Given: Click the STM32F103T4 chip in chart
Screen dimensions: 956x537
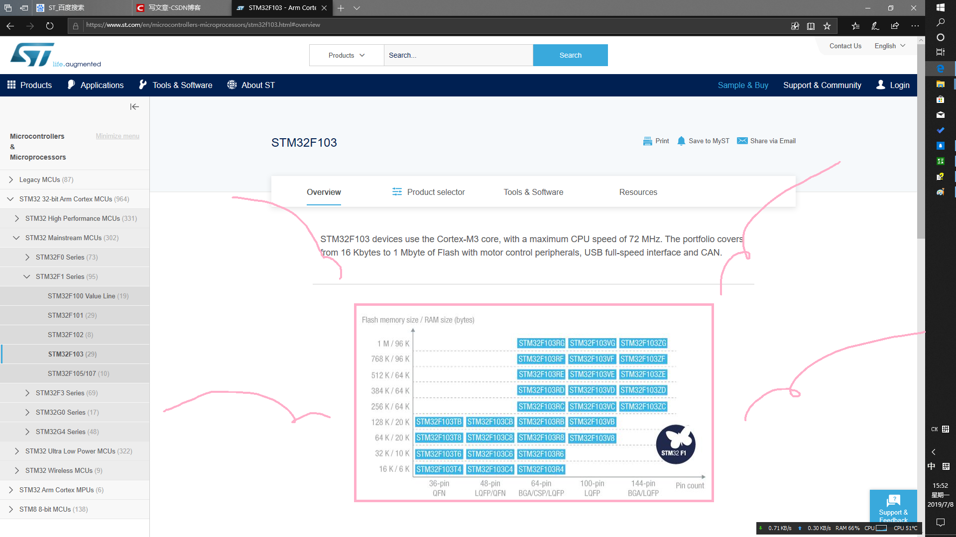Looking at the screenshot, I should click(439, 469).
